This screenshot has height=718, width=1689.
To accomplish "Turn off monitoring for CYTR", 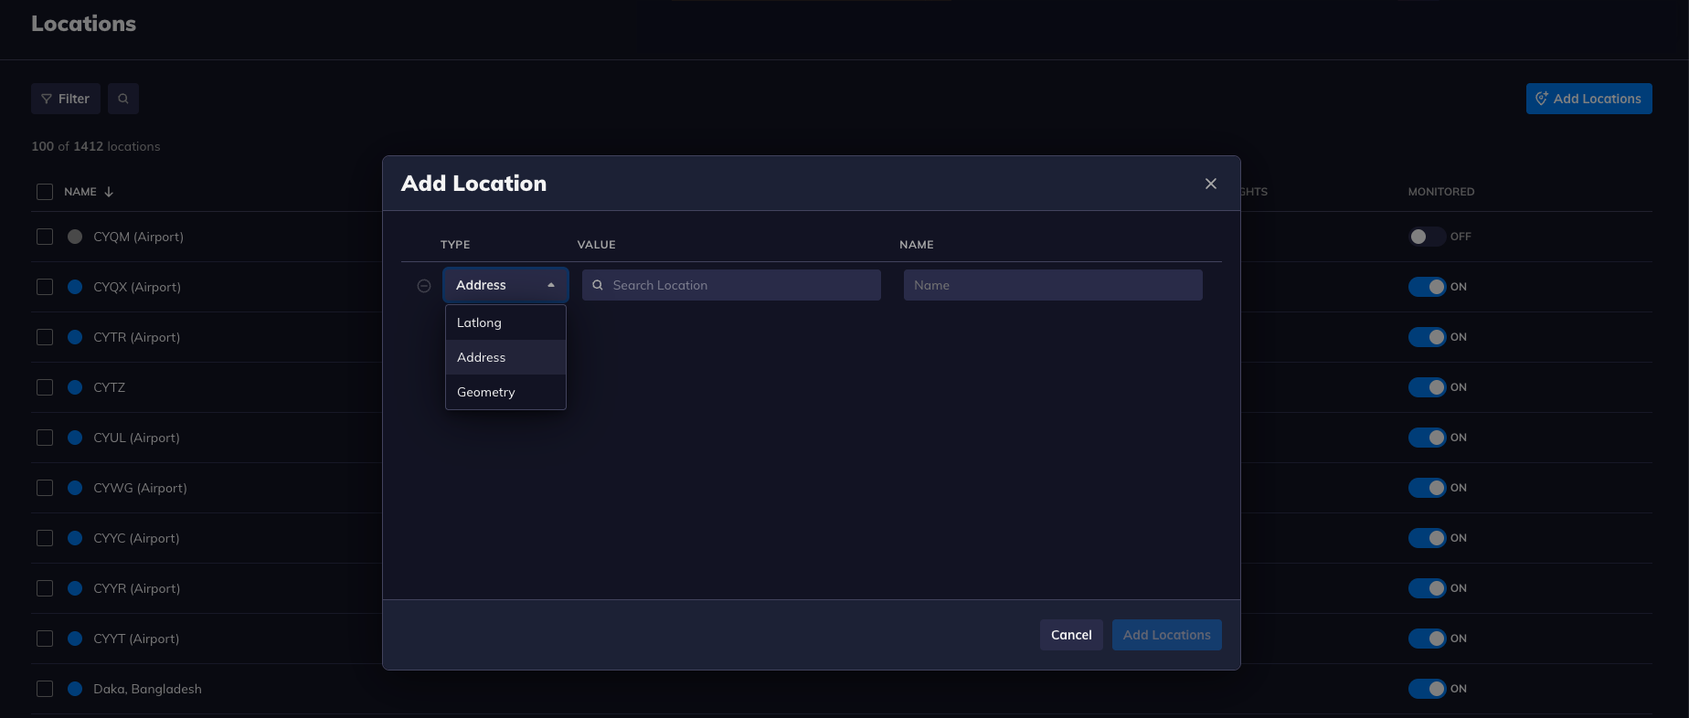I will [1427, 337].
